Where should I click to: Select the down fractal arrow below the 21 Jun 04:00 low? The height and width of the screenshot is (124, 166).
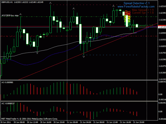pyautogui.click(x=84, y=57)
